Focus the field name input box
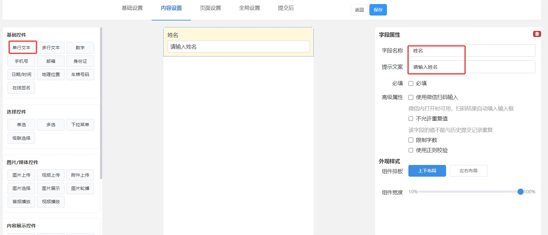Screen dimensions: 548x235 coord(471,50)
